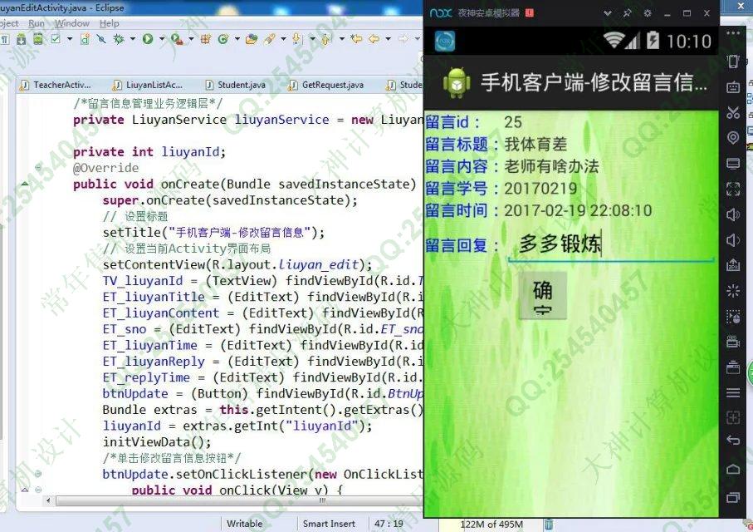The height and width of the screenshot is (532, 753).
Task: Switch to the LiuyanListAc... editor tab
Action: pos(148,85)
